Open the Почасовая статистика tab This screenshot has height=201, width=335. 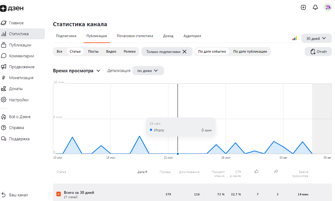[135, 36]
